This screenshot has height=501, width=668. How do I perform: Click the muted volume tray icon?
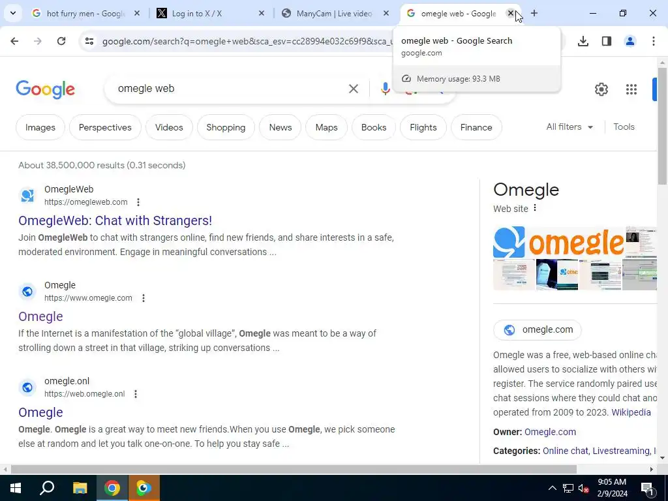(x=584, y=488)
